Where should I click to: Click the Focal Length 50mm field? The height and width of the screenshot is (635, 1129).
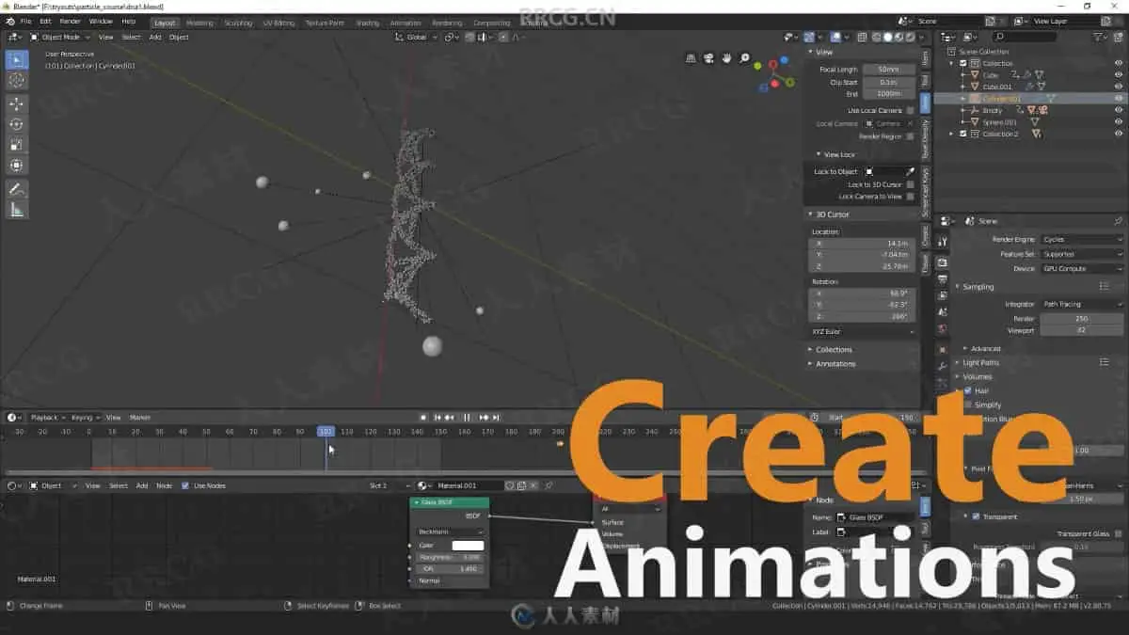pyautogui.click(x=888, y=70)
